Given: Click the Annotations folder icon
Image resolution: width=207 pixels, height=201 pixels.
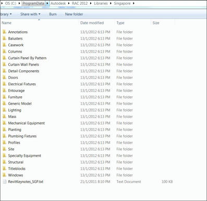Looking at the screenshot, I should 4,32.
